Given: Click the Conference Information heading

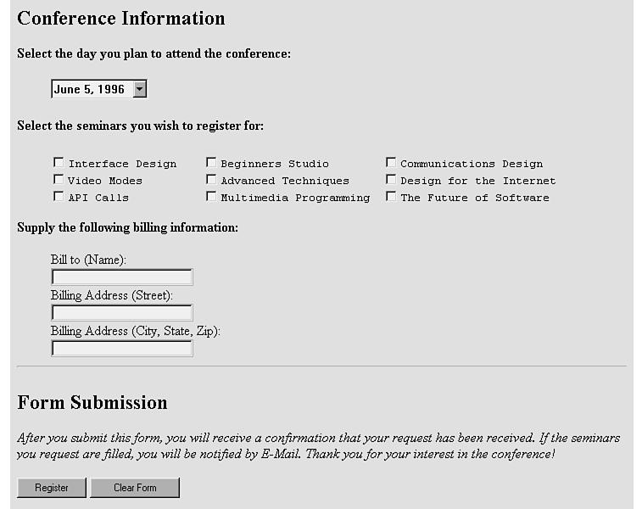Looking at the screenshot, I should (x=121, y=19).
